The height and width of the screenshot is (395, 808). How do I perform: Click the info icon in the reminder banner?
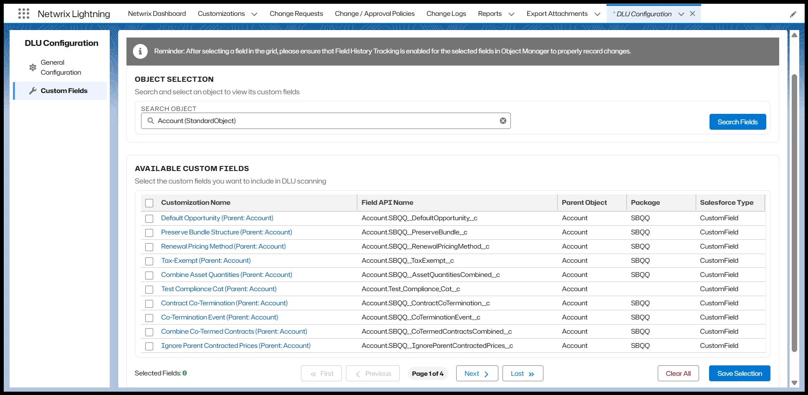click(x=140, y=51)
